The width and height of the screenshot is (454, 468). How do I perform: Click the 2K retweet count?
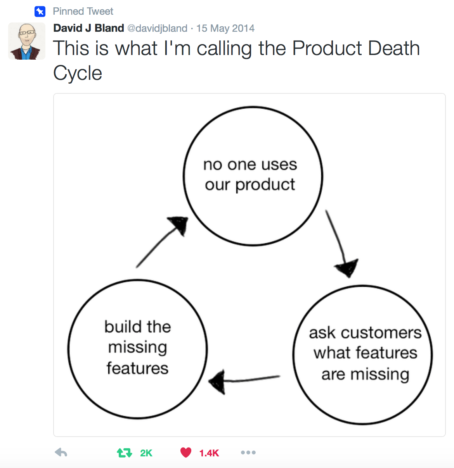[146, 453]
